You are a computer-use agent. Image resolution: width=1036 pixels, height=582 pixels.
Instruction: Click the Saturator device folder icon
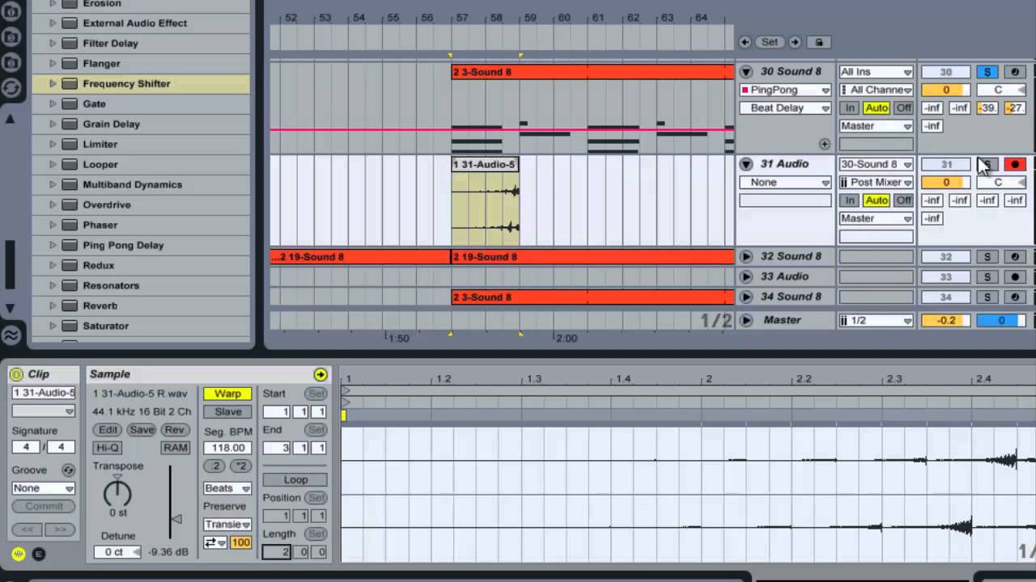70,326
